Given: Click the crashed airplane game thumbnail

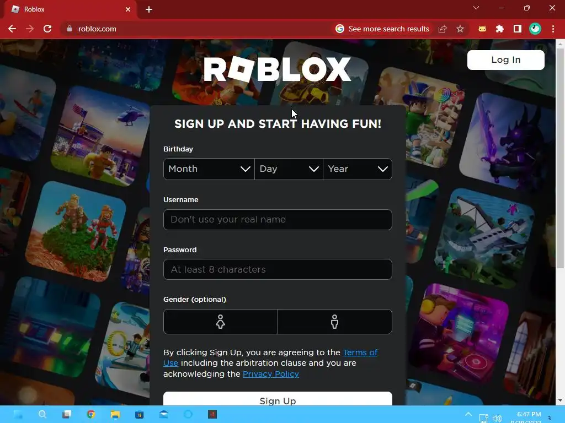Looking at the screenshot, I should pos(484,239).
